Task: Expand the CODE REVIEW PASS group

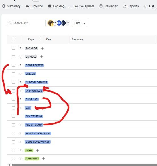Action: coord(20,142)
